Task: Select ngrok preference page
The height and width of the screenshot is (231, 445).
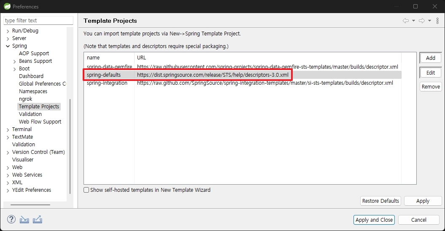Action: pos(26,99)
